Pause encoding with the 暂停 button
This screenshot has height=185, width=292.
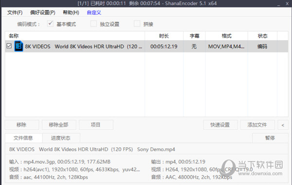point(270,138)
